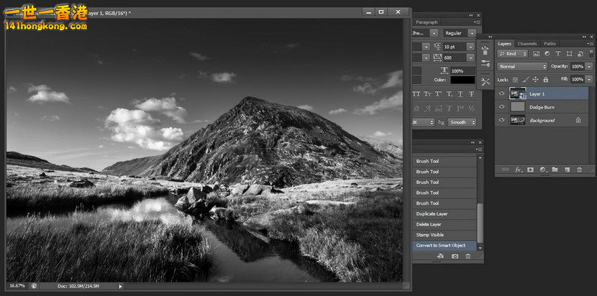This screenshot has height=296, width=597.
Task: Enable OpenType fractions (½) button
Action: pos(471,108)
